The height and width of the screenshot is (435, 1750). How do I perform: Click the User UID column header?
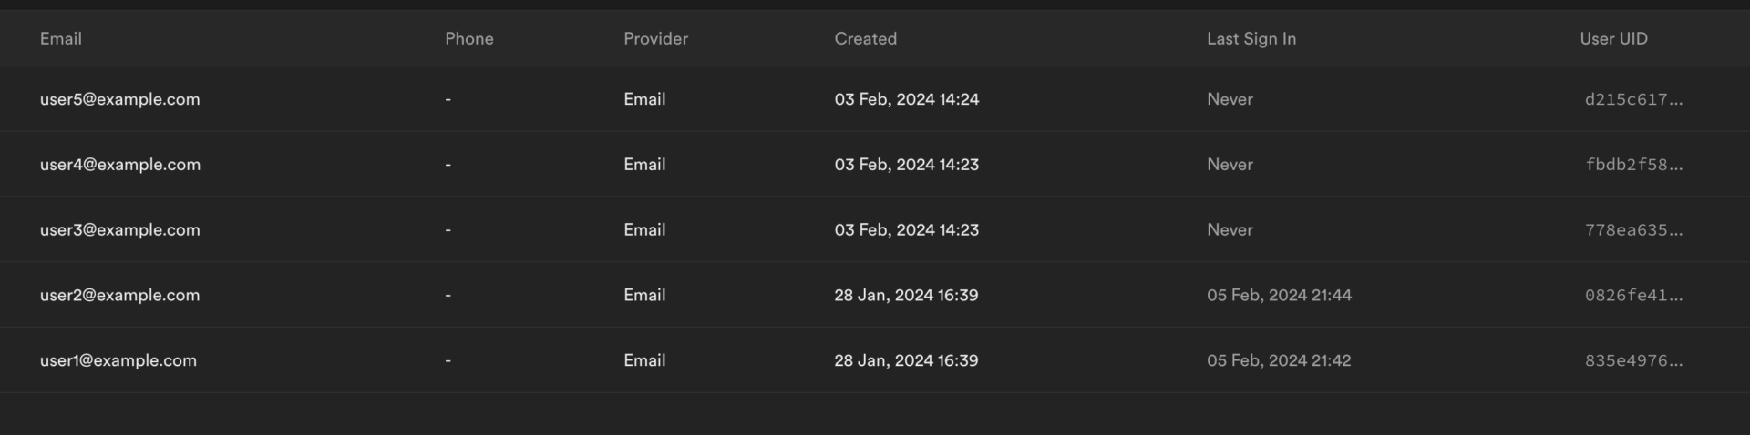(1613, 39)
